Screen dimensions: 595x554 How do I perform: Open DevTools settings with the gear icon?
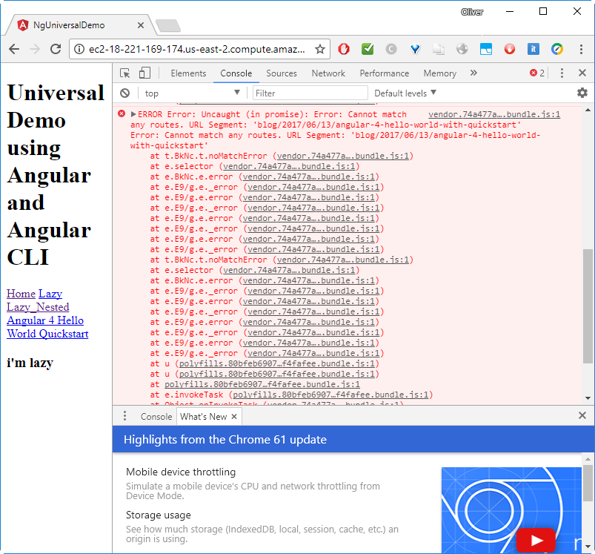[582, 93]
